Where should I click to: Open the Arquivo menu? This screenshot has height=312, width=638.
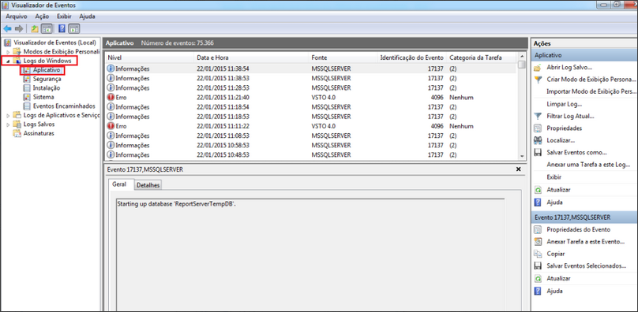[x=17, y=17]
